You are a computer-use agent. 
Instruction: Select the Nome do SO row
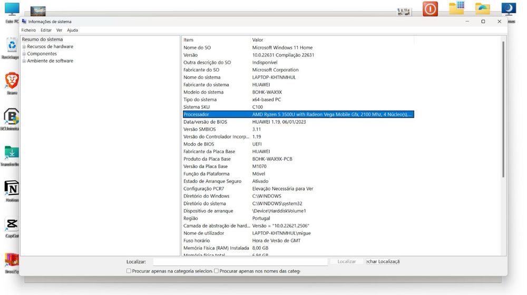pyautogui.click(x=298, y=48)
